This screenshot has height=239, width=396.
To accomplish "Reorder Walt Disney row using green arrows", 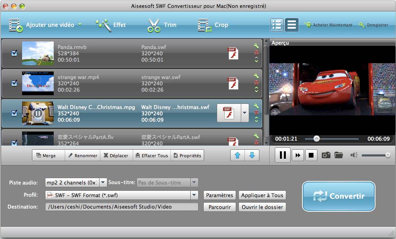I will click(x=256, y=119).
